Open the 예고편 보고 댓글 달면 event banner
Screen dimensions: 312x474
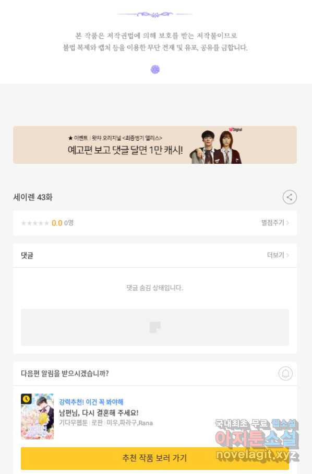(x=155, y=145)
